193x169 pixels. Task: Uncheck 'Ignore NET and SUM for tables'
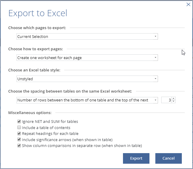pyautogui.click(x=19, y=121)
